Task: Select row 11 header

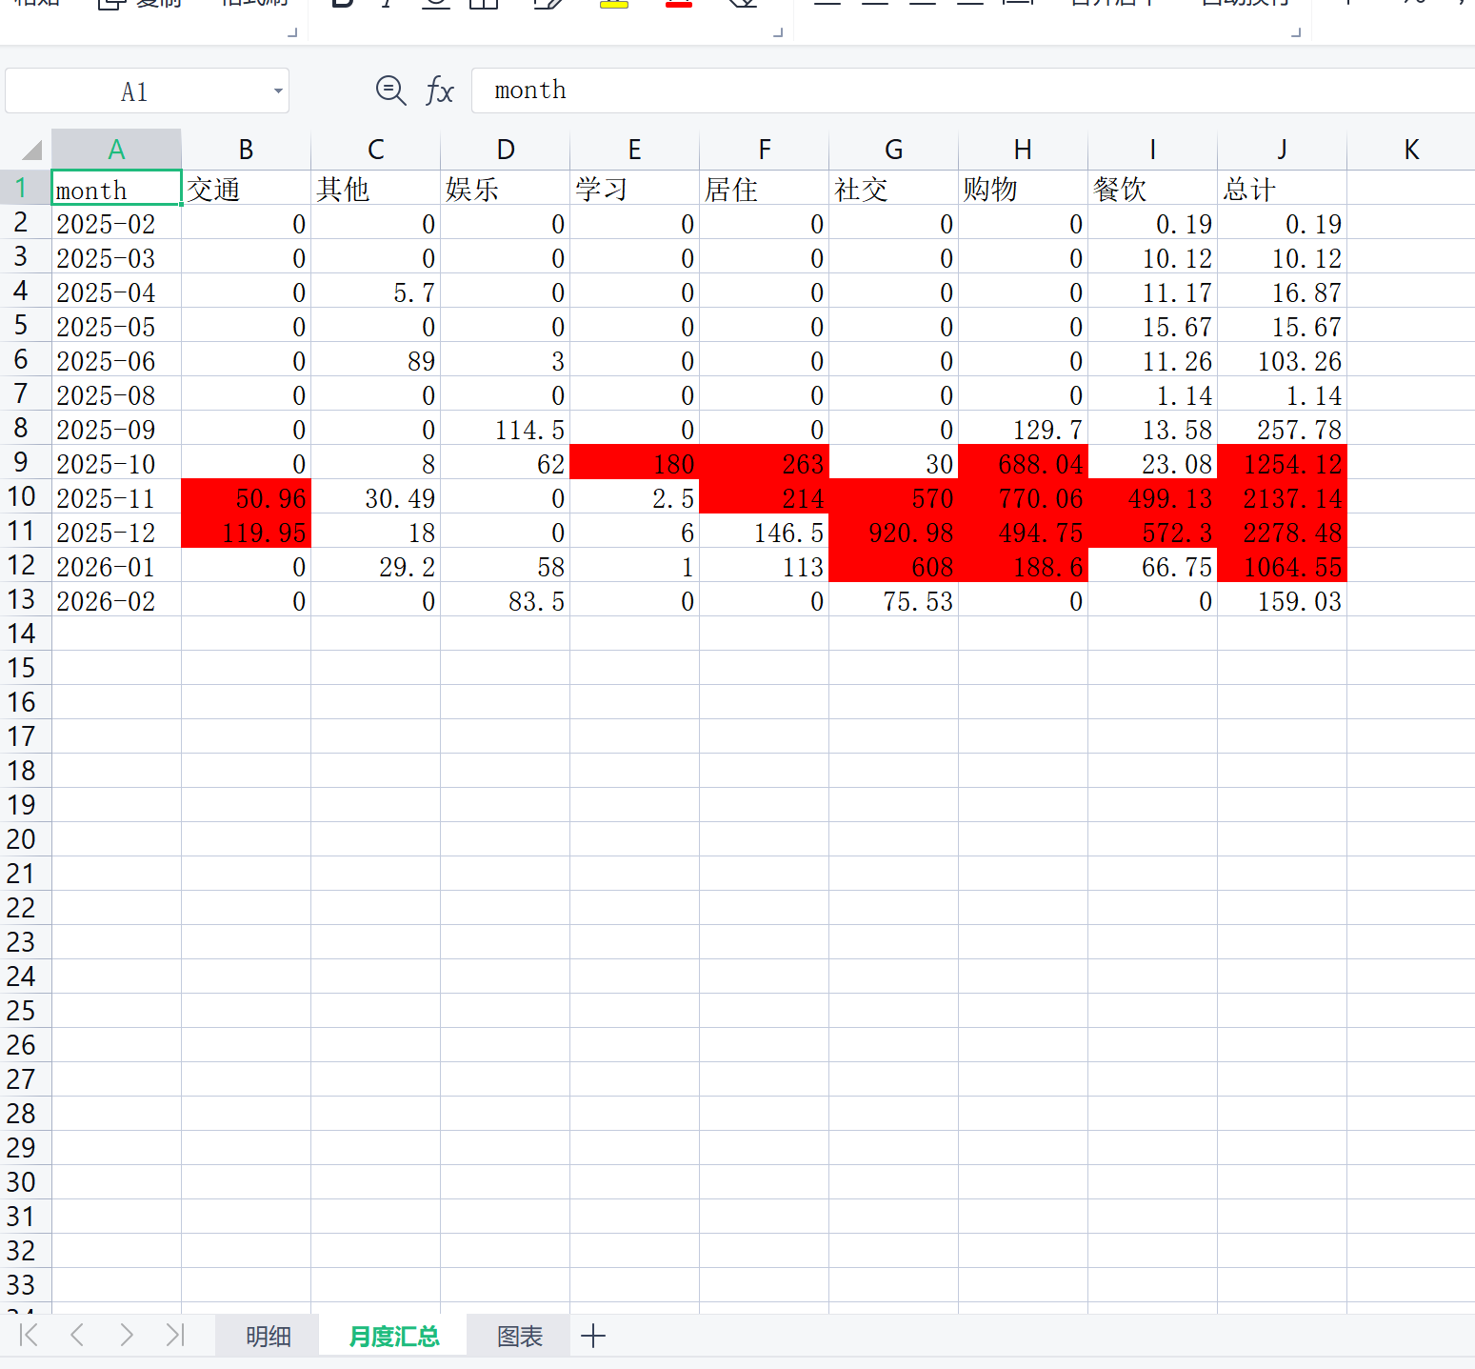Action: [x=22, y=532]
